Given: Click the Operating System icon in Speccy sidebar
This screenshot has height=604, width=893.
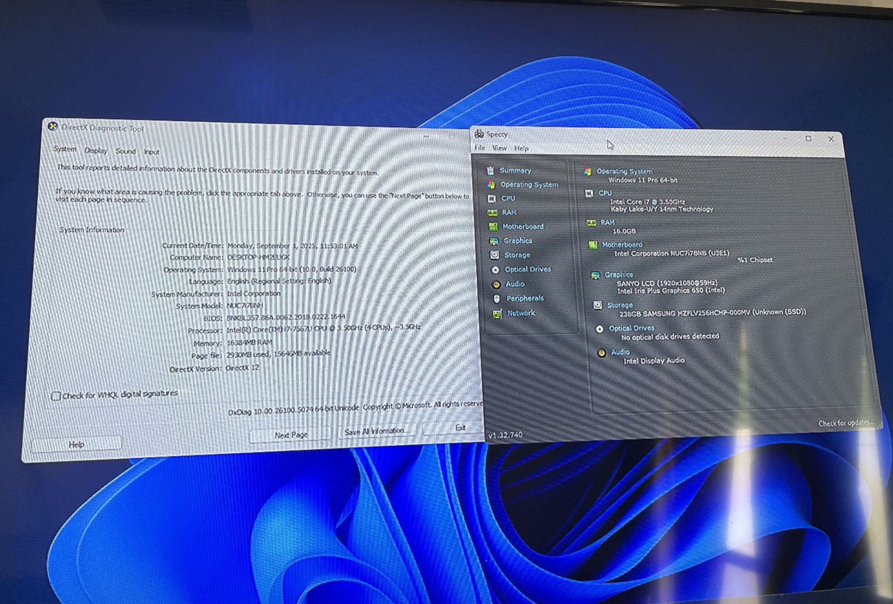Looking at the screenshot, I should click(491, 185).
